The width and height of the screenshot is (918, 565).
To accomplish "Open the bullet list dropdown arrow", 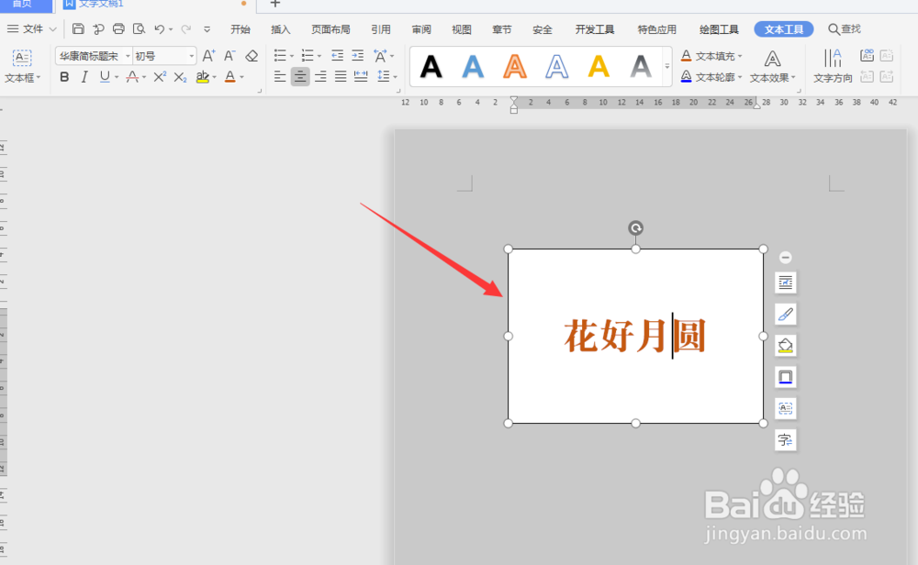I will pos(292,56).
